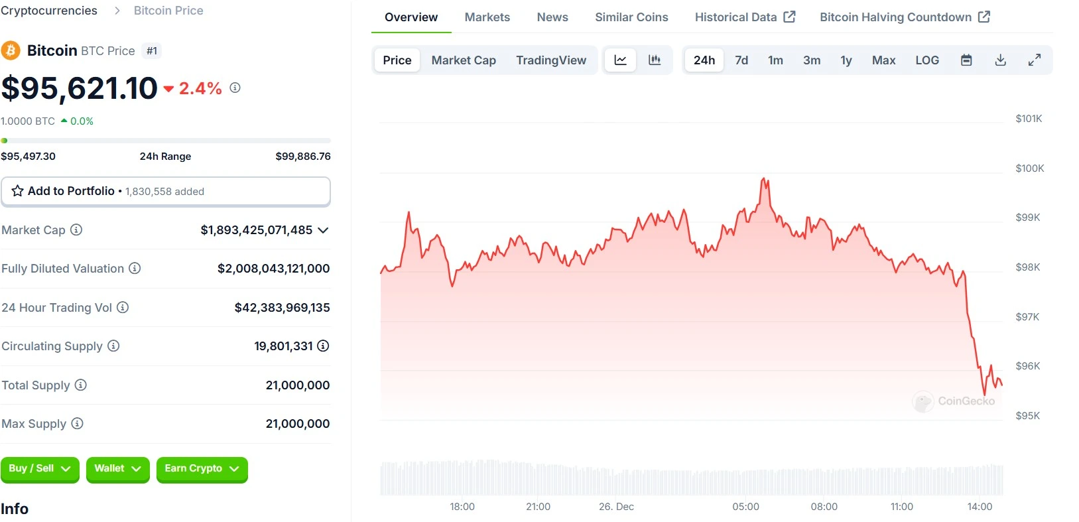Click info icon beside Circulating Supply value

click(x=323, y=346)
